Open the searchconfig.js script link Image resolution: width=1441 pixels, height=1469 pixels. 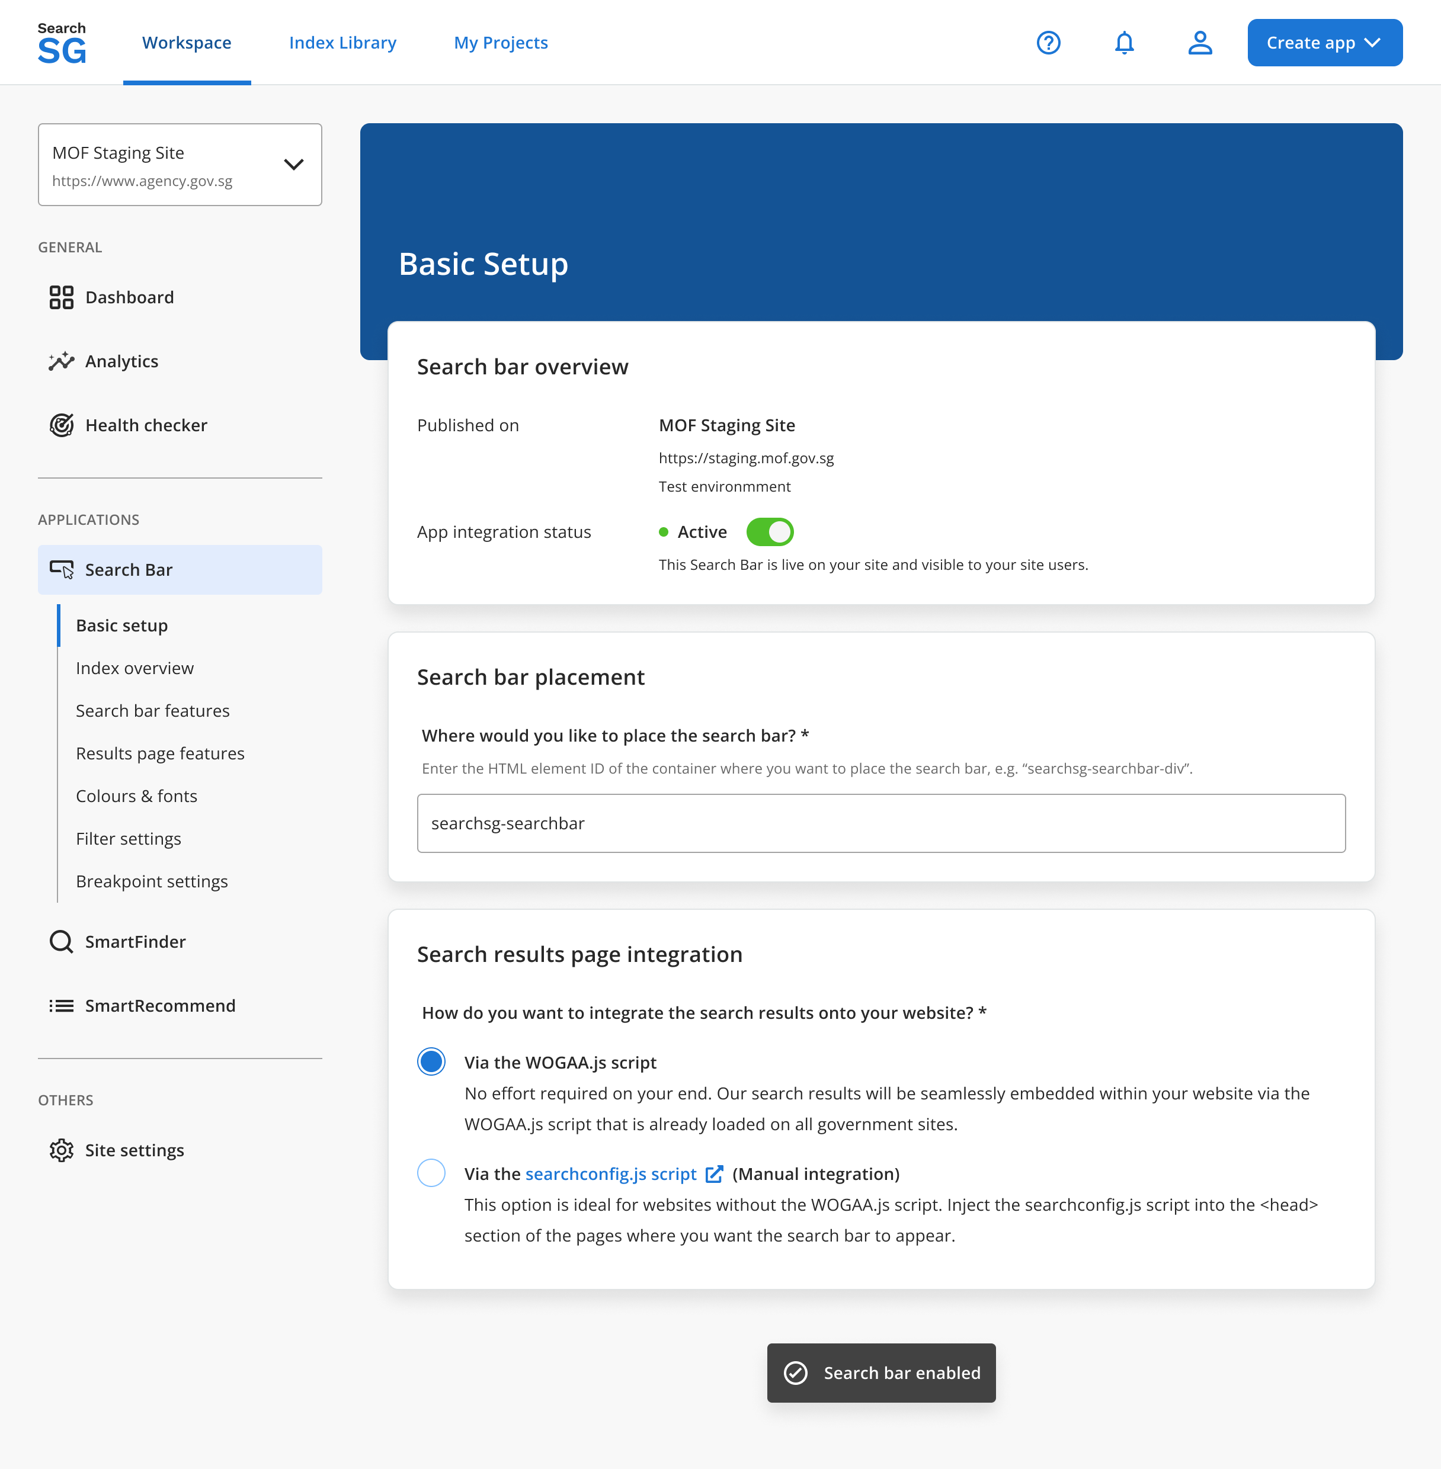coord(610,1173)
